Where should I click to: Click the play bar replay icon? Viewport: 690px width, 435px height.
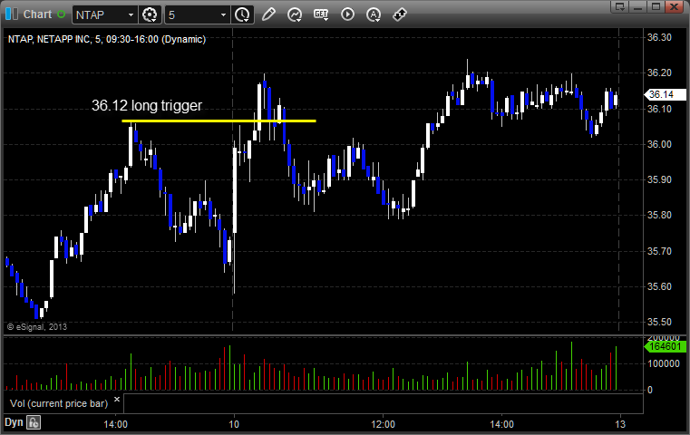point(347,14)
